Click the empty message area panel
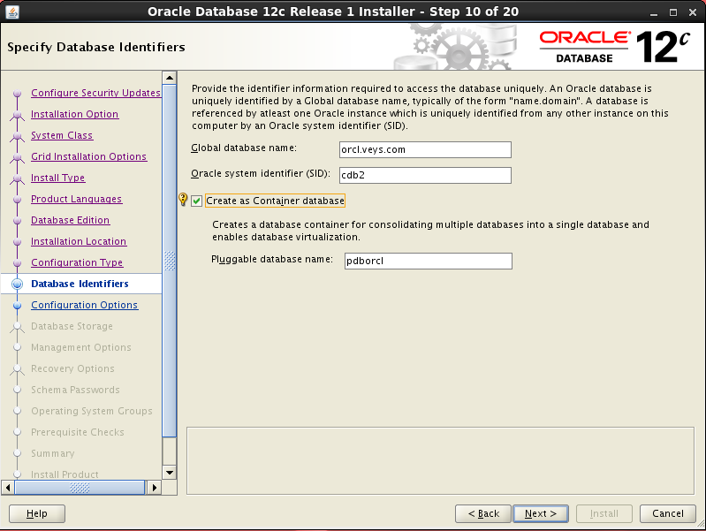Screen dimensions: 706x531 coord(440,460)
